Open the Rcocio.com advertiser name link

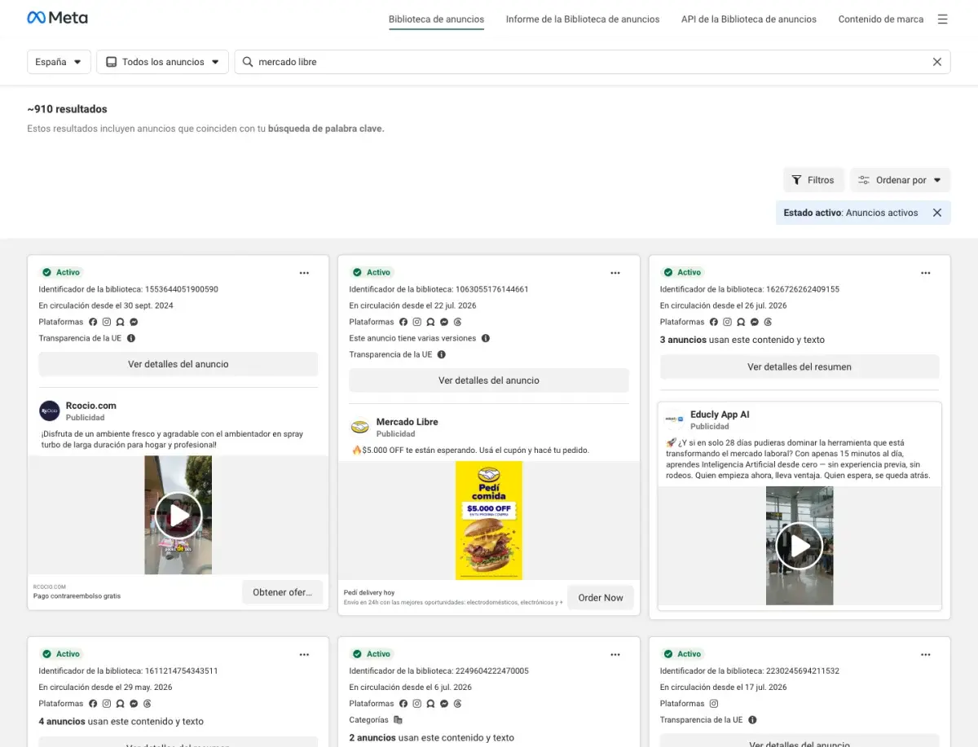point(91,406)
